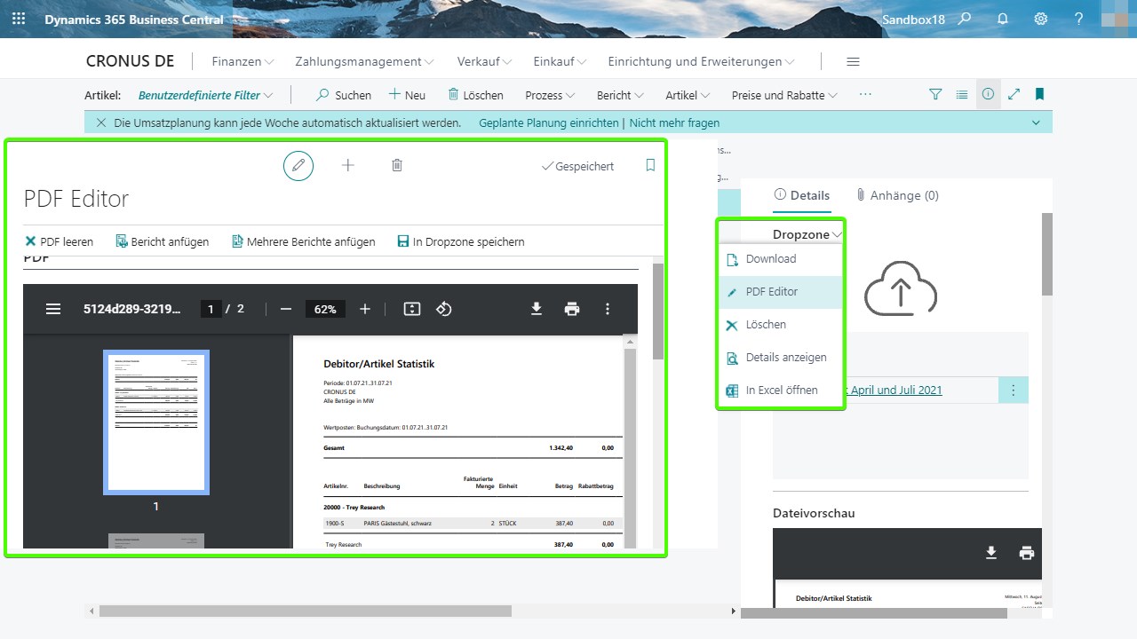The width and height of the screenshot is (1137, 639).
Task: Open the Artikel action dropdown
Action: click(x=688, y=95)
